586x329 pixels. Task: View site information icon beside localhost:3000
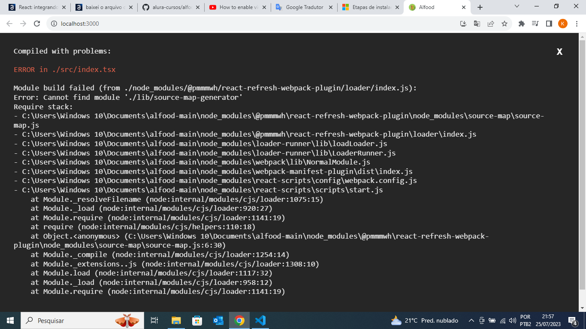tap(54, 24)
